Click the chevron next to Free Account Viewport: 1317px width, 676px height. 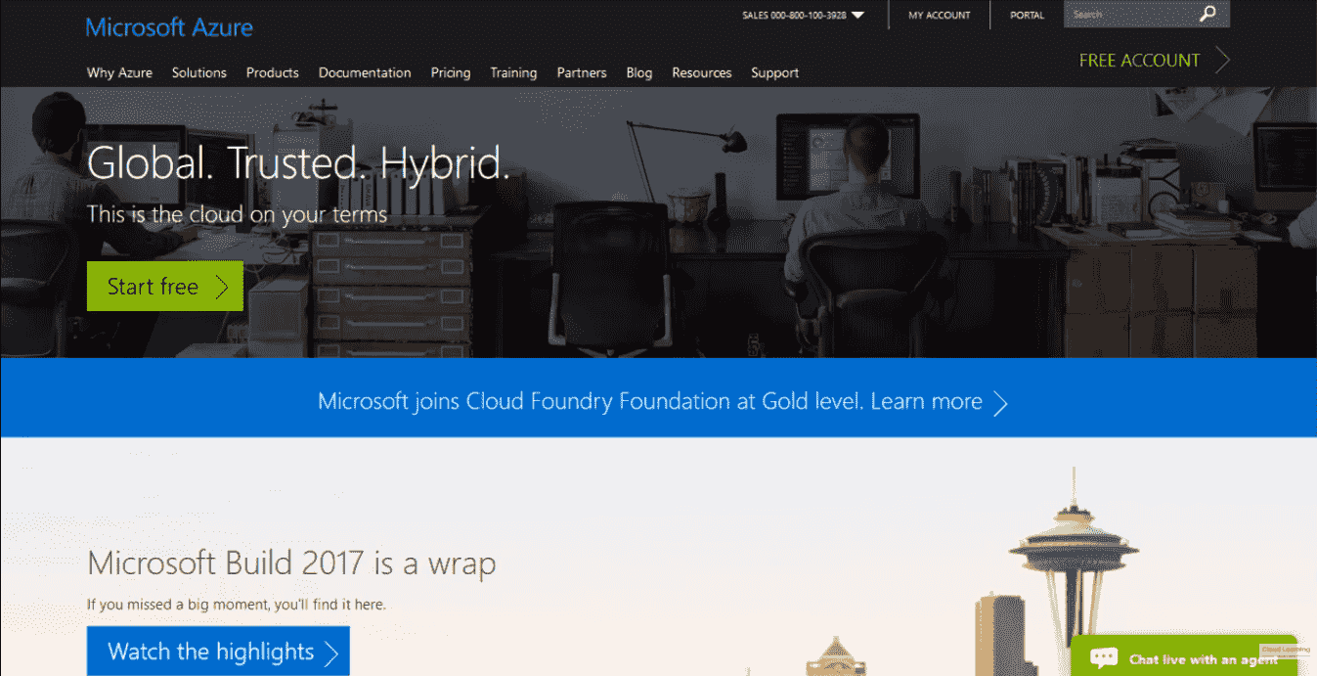tap(1222, 61)
